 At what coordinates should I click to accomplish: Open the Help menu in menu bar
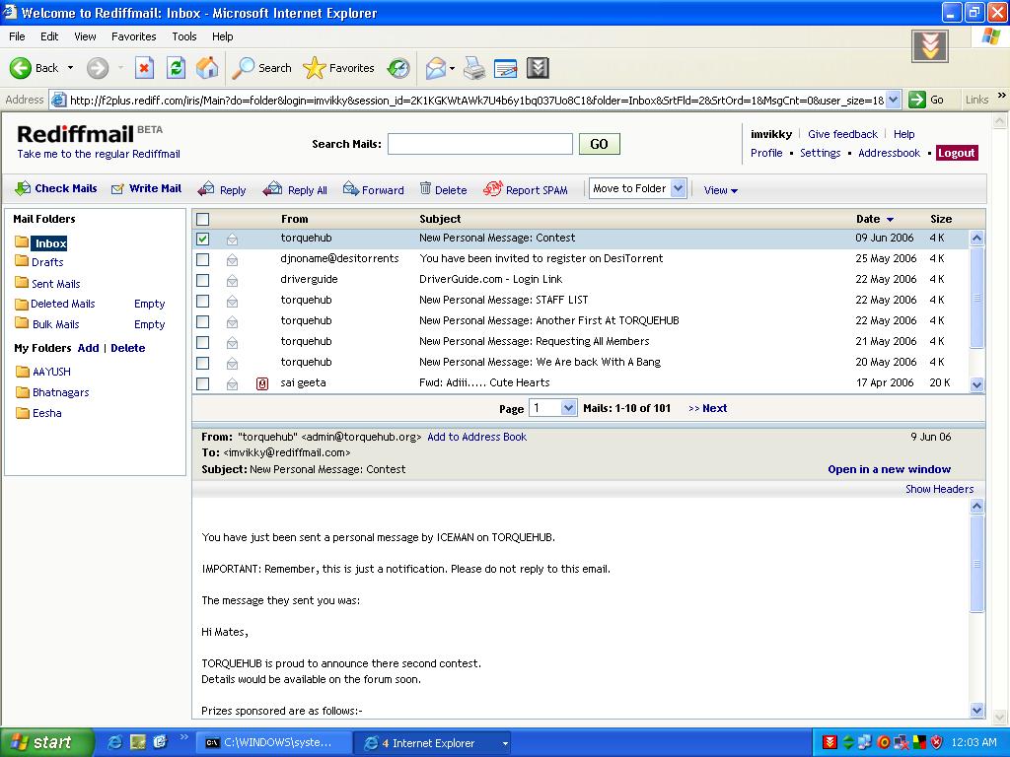(x=222, y=36)
